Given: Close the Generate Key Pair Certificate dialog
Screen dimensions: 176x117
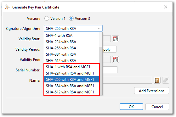Looking at the screenshot, I should pyautogui.click(x=166, y=7).
